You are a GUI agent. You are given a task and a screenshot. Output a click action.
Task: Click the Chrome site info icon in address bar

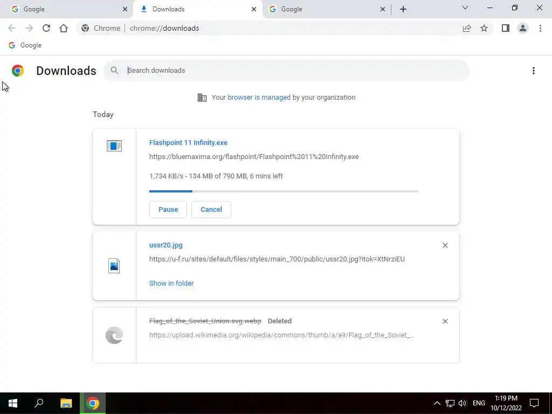(x=85, y=28)
